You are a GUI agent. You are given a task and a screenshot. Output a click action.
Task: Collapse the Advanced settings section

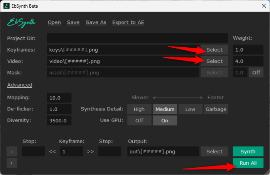click(x=20, y=85)
